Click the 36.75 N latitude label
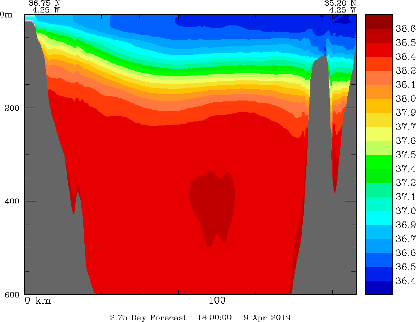 [45, 3]
